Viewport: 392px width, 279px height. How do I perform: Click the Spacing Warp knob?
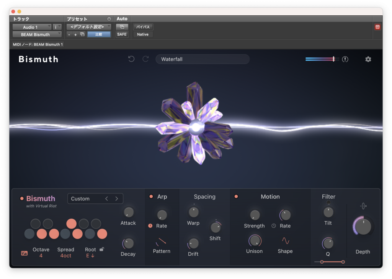click(x=193, y=212)
